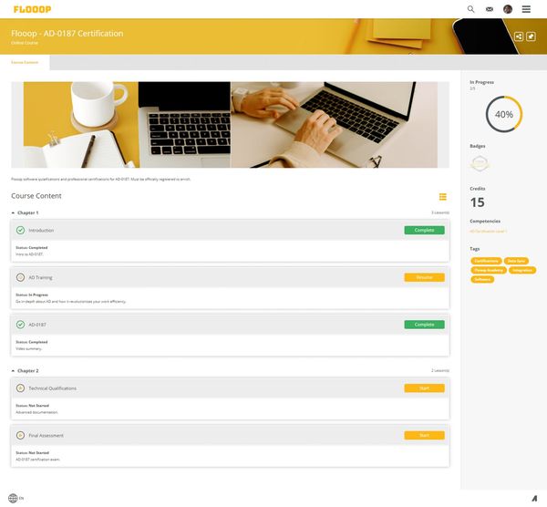The height and width of the screenshot is (507, 547).
Task: Click the 40% progress ring
Action: 503,115
